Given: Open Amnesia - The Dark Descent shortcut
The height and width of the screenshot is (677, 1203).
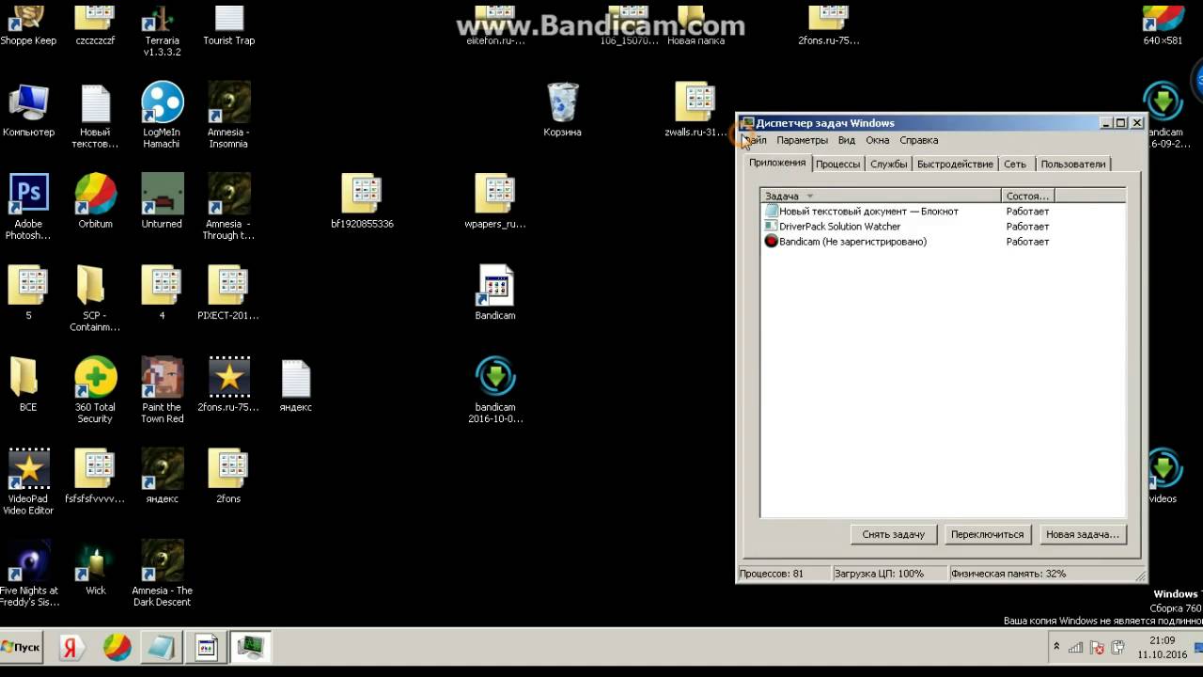Looking at the screenshot, I should (x=162, y=574).
